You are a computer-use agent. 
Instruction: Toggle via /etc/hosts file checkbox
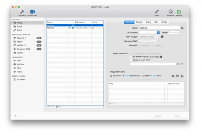(131, 53)
